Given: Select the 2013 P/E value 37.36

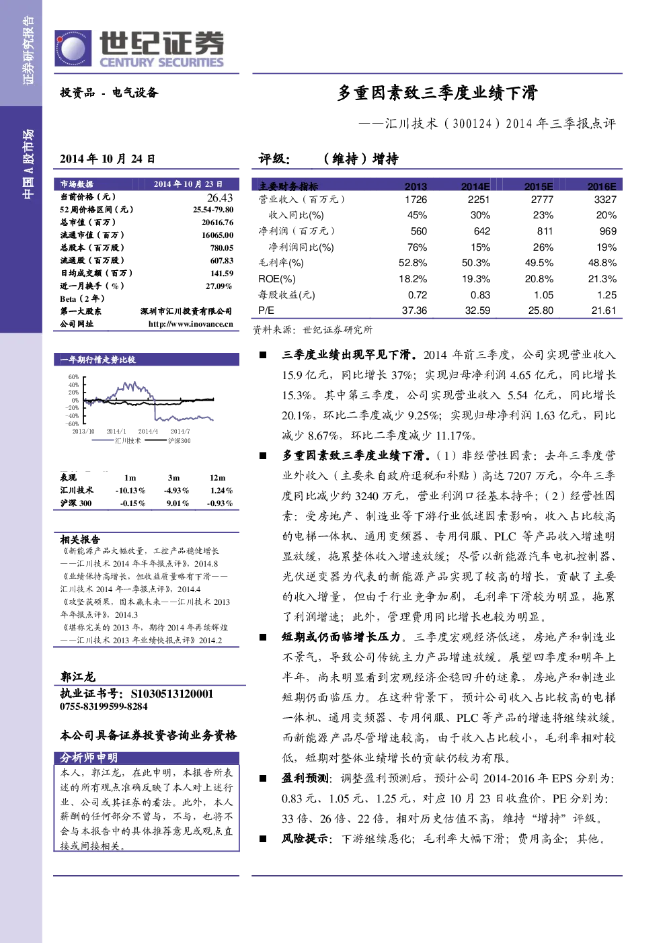Looking at the screenshot, I should pos(414,311).
